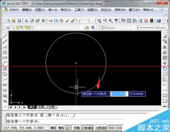Click the 1317.7656 dynamic input field

[119, 94]
